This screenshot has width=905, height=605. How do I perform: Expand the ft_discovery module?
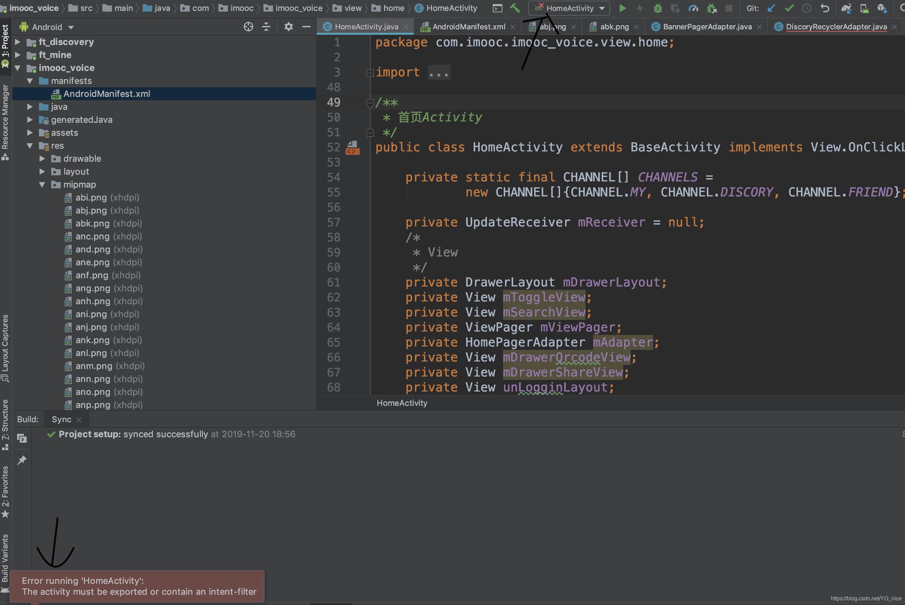tap(18, 42)
